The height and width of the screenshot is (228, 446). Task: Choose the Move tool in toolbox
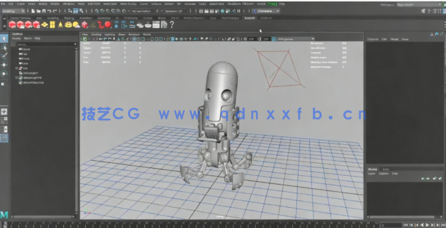[x=4, y=65]
